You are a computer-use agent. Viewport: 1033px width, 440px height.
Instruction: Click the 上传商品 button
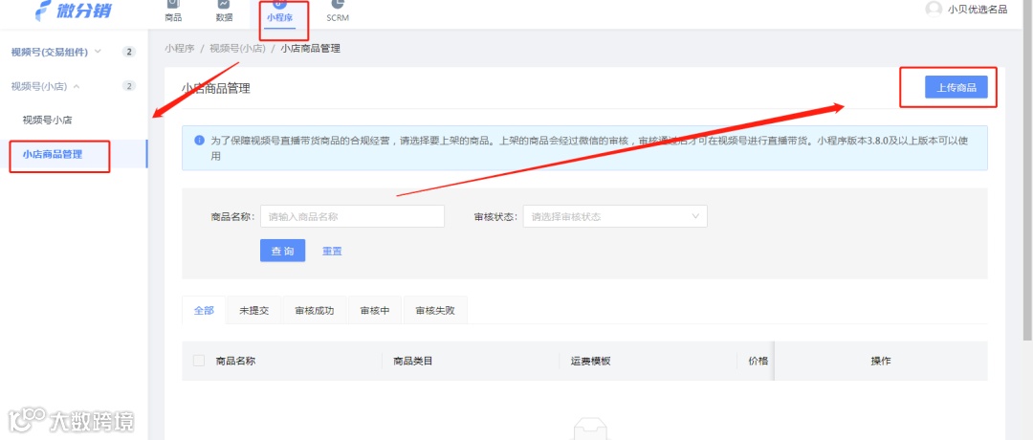tap(956, 87)
